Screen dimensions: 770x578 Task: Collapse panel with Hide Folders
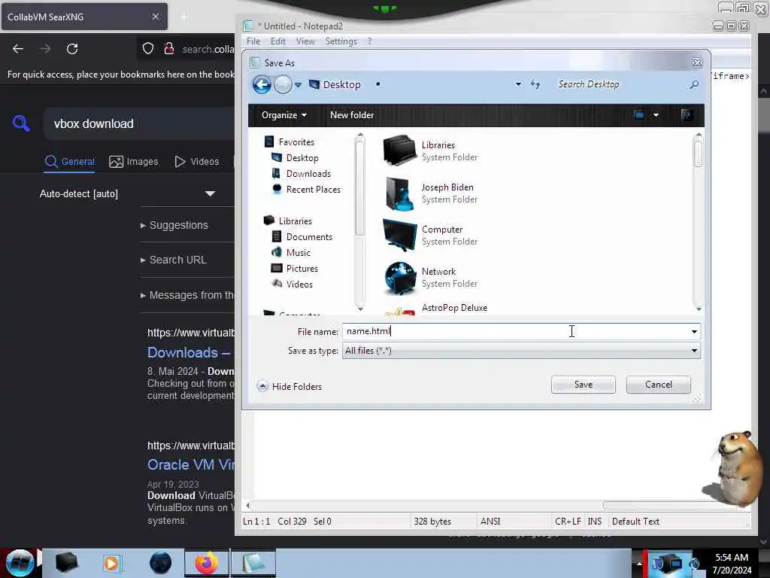pos(290,386)
